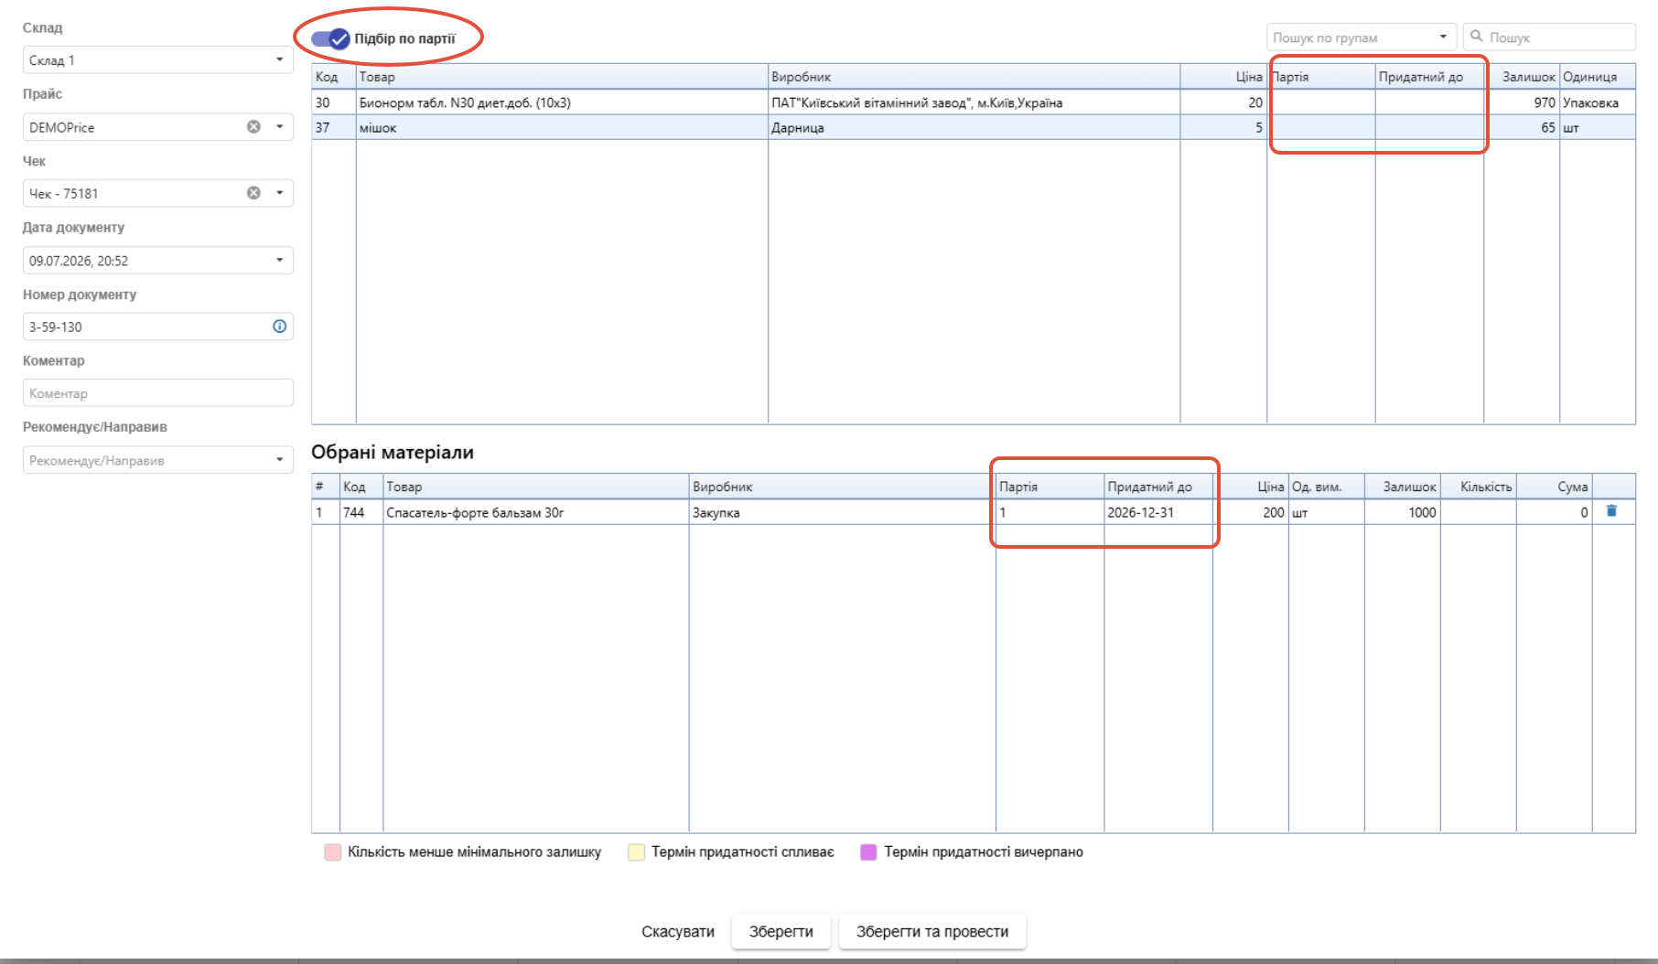
Task: Click the Одиниця column header
Action: click(1597, 77)
